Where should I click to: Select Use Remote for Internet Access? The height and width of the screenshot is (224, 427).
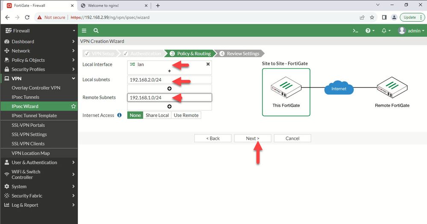click(x=186, y=115)
